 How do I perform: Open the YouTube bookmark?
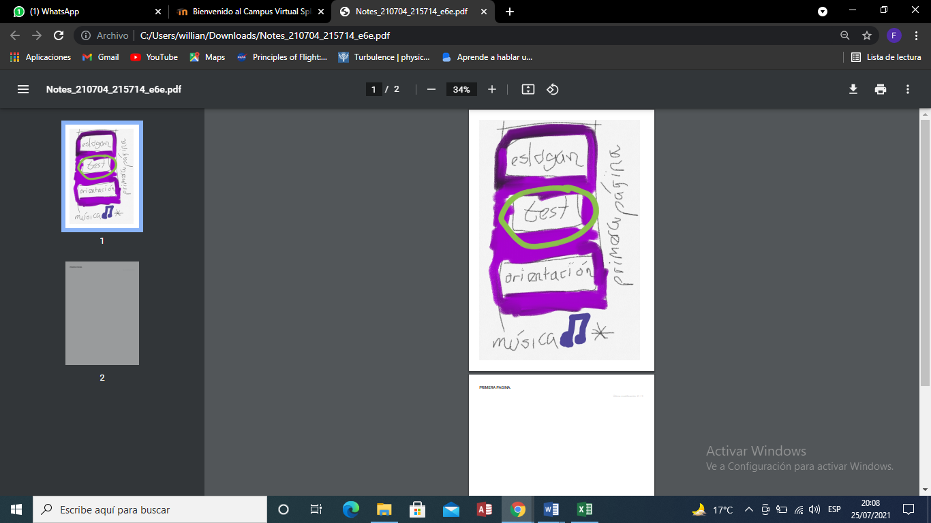[x=154, y=57]
